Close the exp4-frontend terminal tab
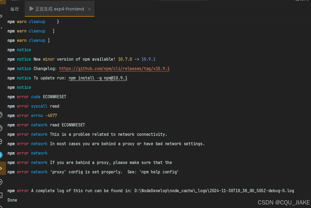This screenshot has height=208, width=311. (89, 9)
